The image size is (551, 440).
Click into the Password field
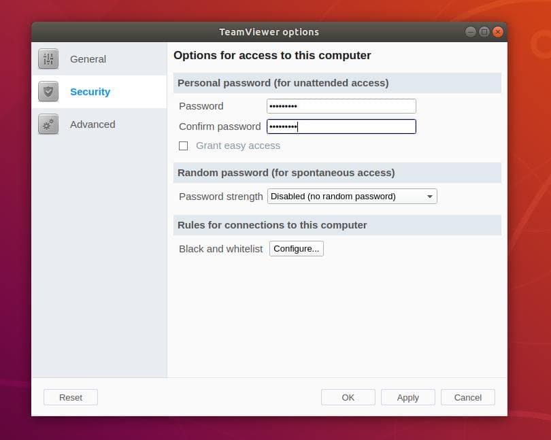pyautogui.click(x=341, y=106)
